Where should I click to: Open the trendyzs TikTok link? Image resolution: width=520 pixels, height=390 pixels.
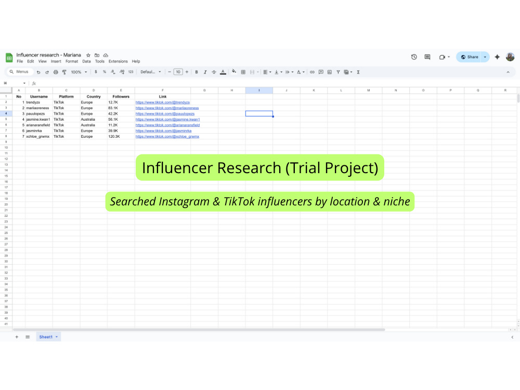[162, 102]
